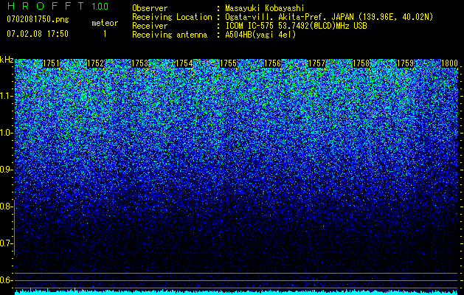Click the 1751 time marker
The width and height of the screenshot is (464, 295).
51,63
